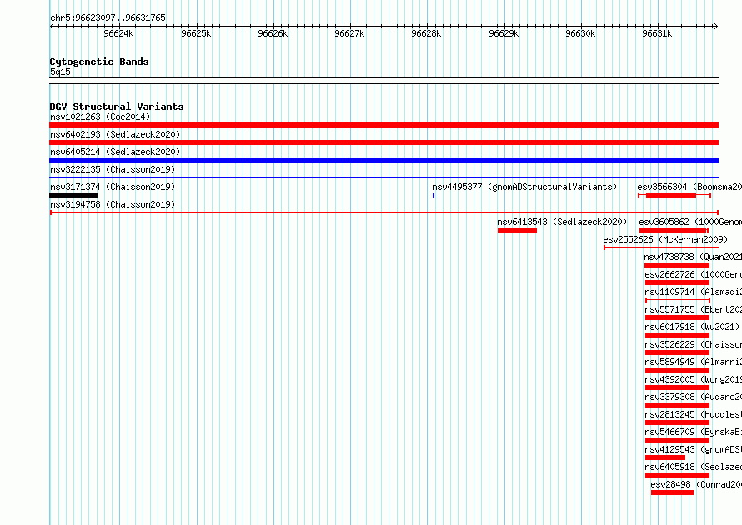
Task: Click chr5:96623097..96631765 coordinate text
Action: click(108, 18)
